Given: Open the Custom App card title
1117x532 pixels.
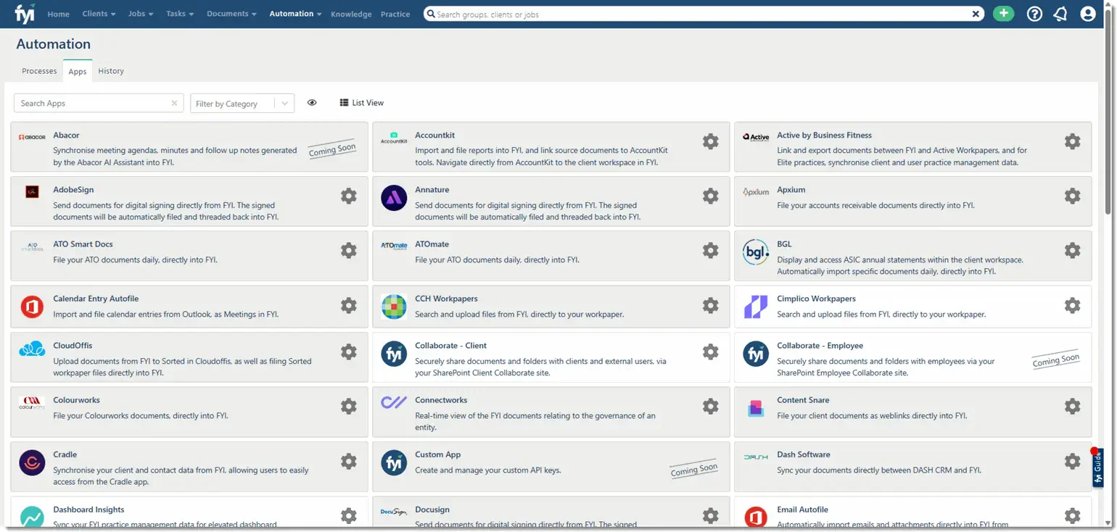Looking at the screenshot, I should pyautogui.click(x=437, y=455).
